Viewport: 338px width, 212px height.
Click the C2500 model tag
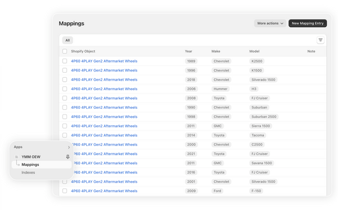[x=257, y=144]
